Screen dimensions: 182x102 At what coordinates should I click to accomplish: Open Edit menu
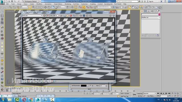click(7, 4)
